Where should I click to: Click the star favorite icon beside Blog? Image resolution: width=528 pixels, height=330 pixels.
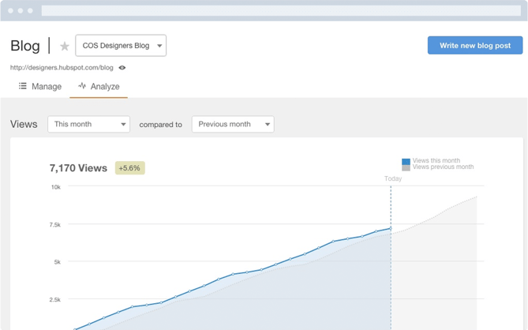[x=65, y=47]
